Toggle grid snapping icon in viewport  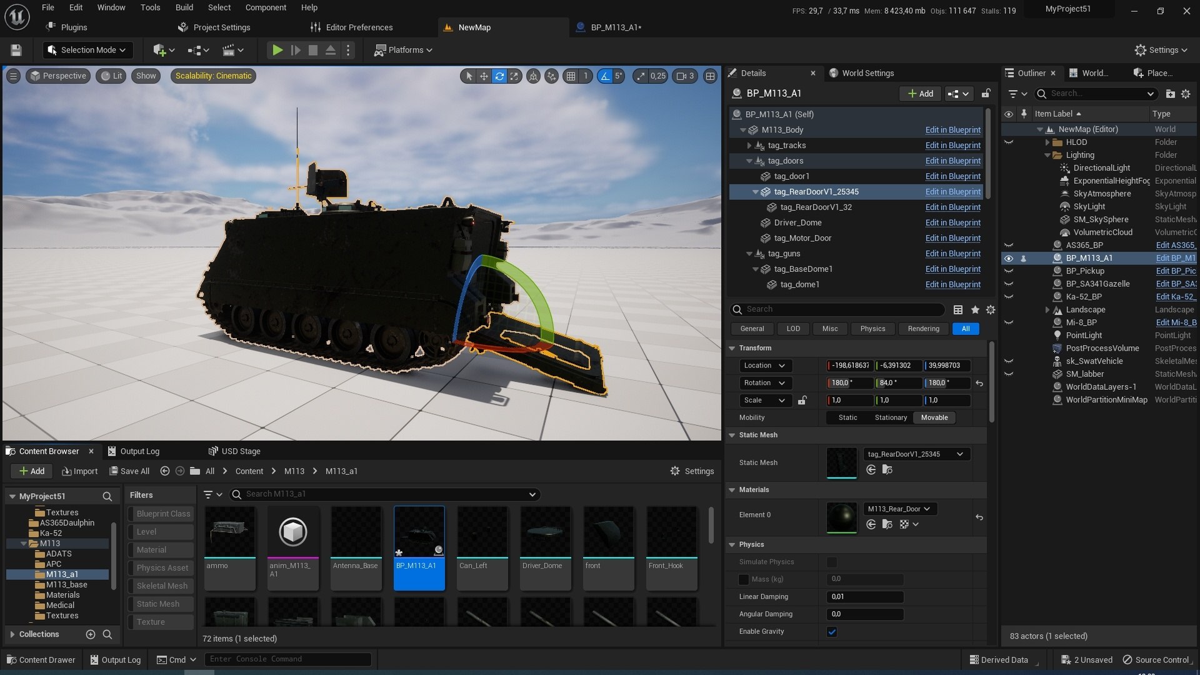[571, 76]
